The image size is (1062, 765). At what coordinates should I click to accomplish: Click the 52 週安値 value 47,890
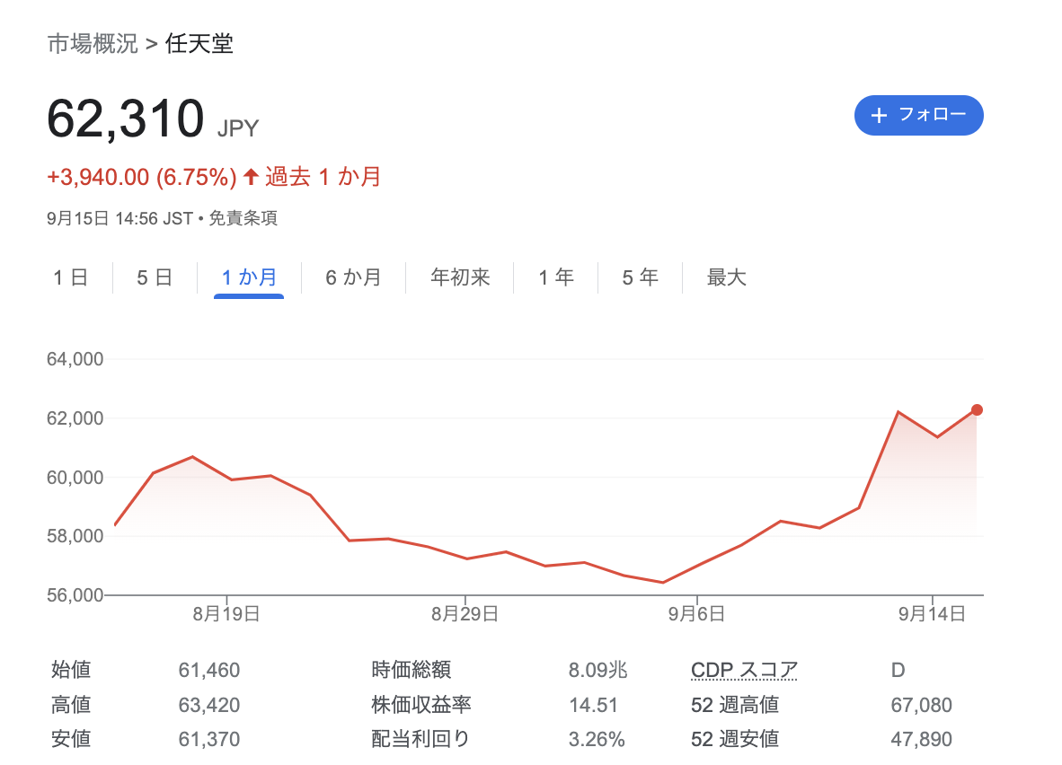point(921,739)
